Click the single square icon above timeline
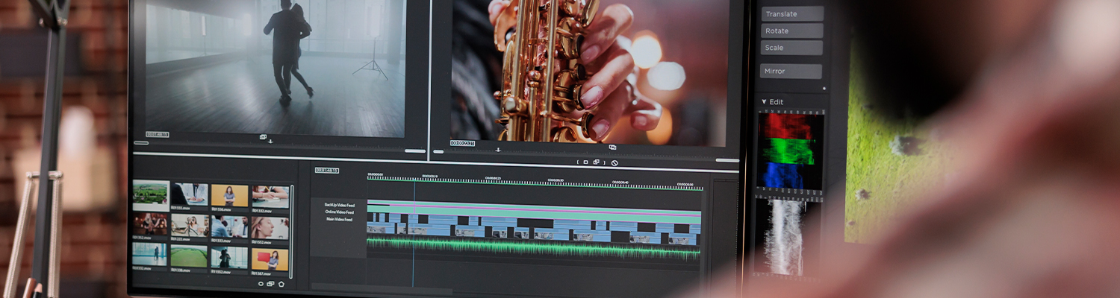Screen dimensions: 1120x298 (585, 162)
